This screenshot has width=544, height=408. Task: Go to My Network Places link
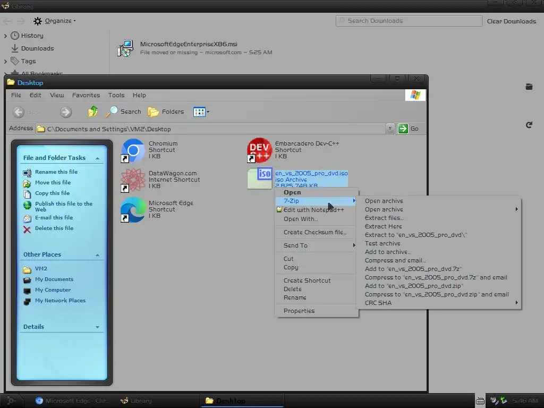click(x=60, y=301)
